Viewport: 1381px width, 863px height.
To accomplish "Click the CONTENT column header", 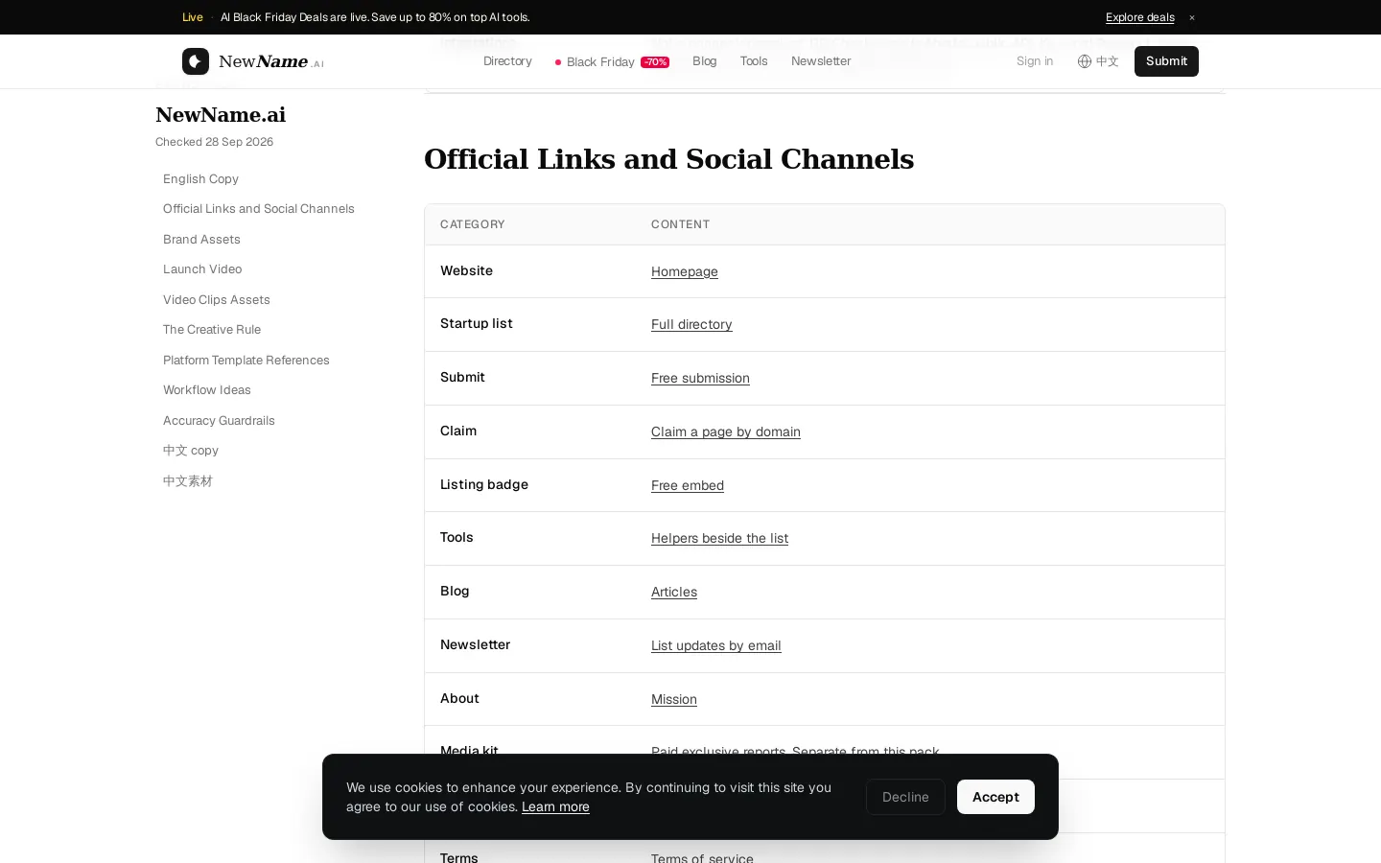I will pyautogui.click(x=681, y=224).
